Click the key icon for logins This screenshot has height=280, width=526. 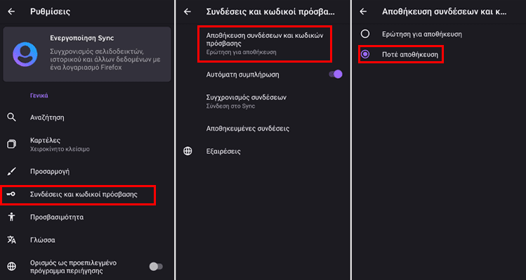click(11, 194)
